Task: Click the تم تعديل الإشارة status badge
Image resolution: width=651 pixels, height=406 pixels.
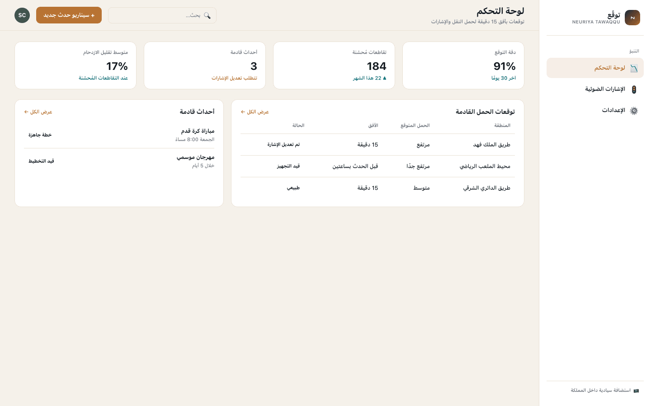Action: coord(283,145)
